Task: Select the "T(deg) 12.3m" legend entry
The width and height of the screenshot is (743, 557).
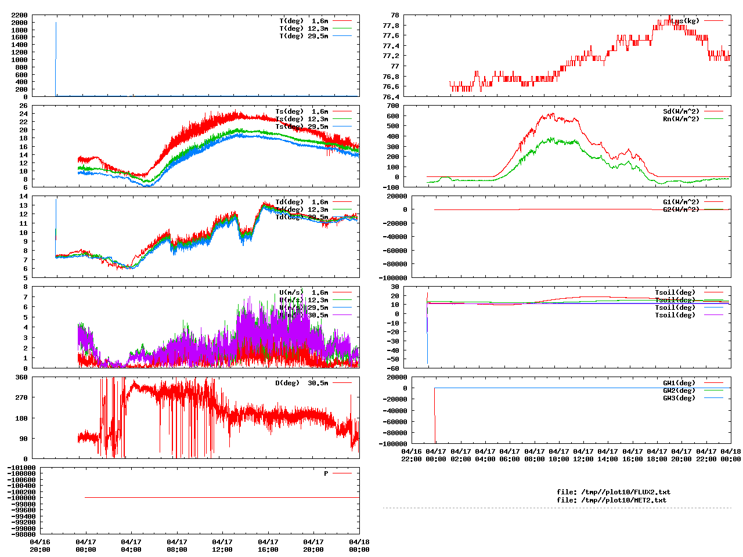Action: pyautogui.click(x=304, y=28)
